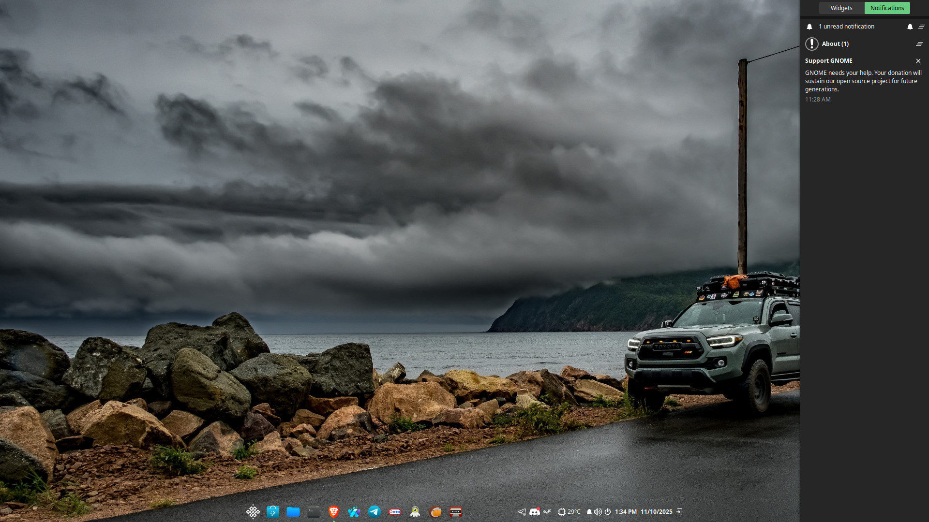Viewport: 929px width, 522px height.
Task: Launch the Telegram app in the dock
Action: [x=374, y=512]
